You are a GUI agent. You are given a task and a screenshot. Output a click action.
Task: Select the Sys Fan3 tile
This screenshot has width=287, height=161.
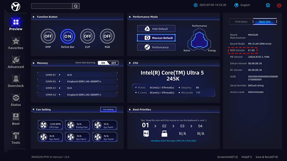[x=77, y=137]
